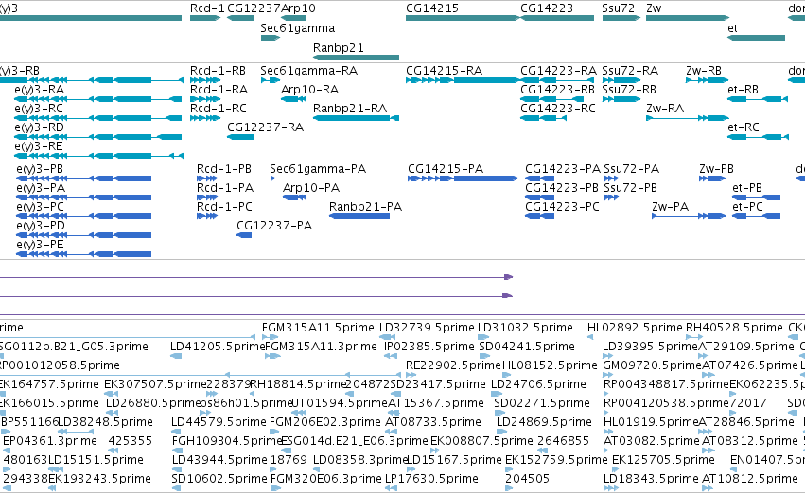Select the CG14215-PA protein label
Screen dimensions: 805x493
click(446, 169)
